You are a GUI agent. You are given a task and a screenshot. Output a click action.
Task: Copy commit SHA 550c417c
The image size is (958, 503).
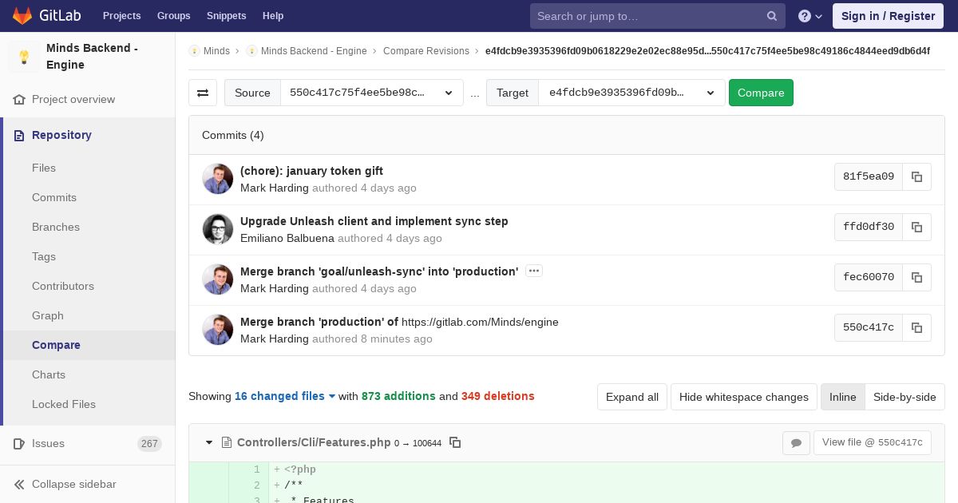[916, 327]
